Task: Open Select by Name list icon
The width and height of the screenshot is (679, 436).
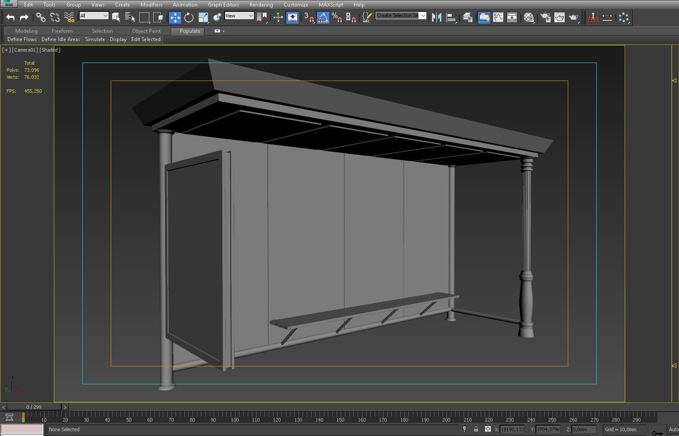Action: click(130, 18)
